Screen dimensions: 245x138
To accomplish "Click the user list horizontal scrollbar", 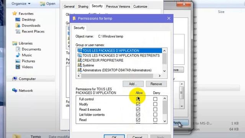I will click(x=117, y=76).
